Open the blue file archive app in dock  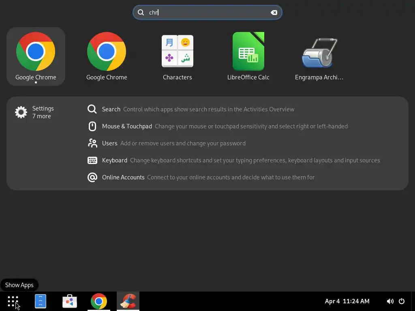41,301
